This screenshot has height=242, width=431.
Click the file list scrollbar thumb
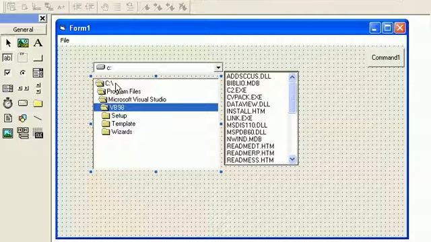point(292,97)
